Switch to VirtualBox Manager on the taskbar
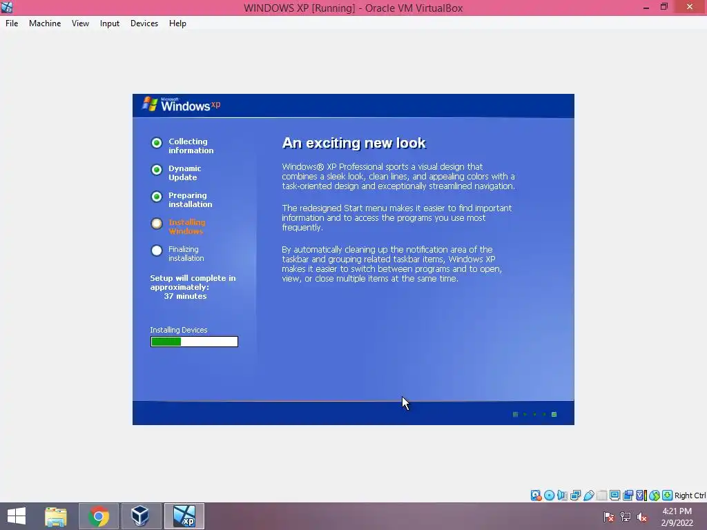Screen dimensions: 707x530 coord(140,516)
